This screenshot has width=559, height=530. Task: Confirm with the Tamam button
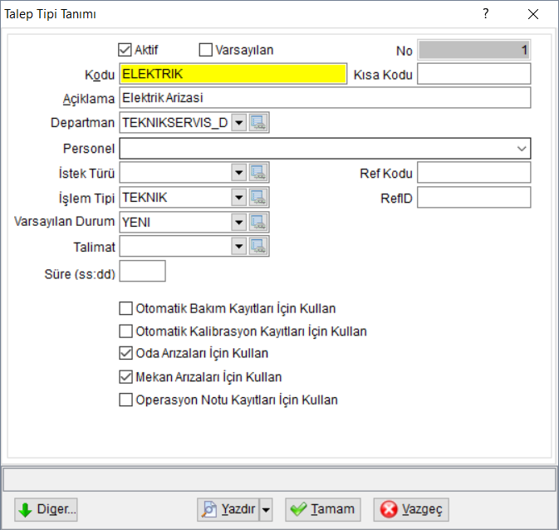coord(323,510)
